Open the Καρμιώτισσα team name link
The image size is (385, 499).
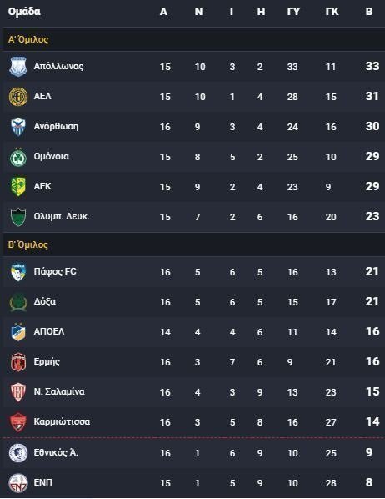point(62,421)
